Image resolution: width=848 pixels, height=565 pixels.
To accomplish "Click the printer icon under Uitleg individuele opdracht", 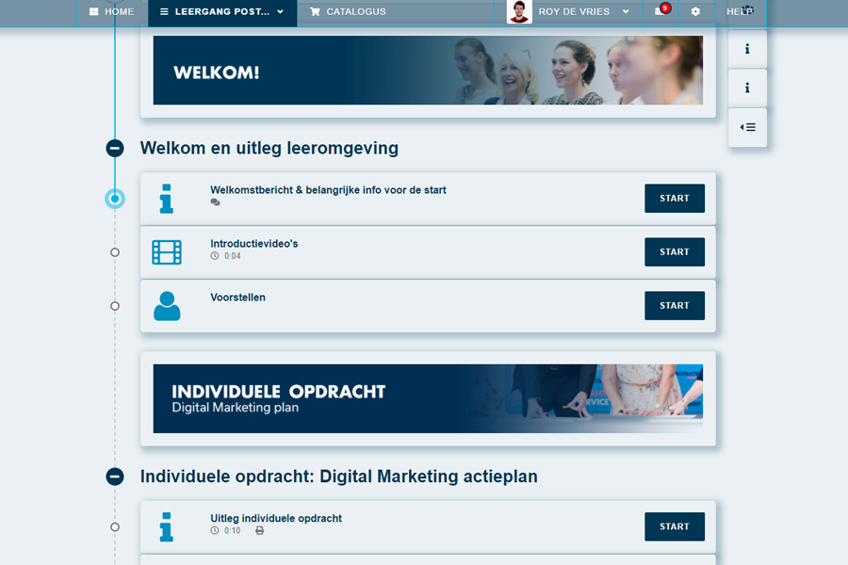I will point(260,530).
